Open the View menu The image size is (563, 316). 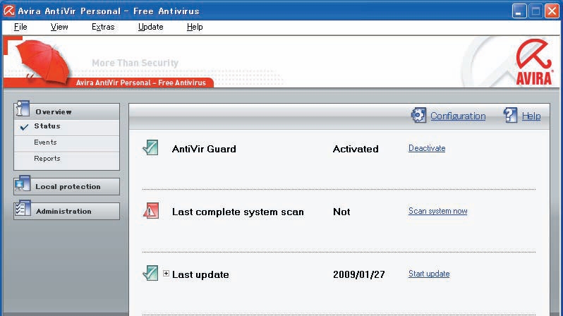tap(59, 27)
